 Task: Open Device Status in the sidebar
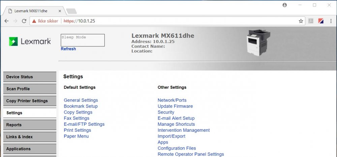(29, 77)
